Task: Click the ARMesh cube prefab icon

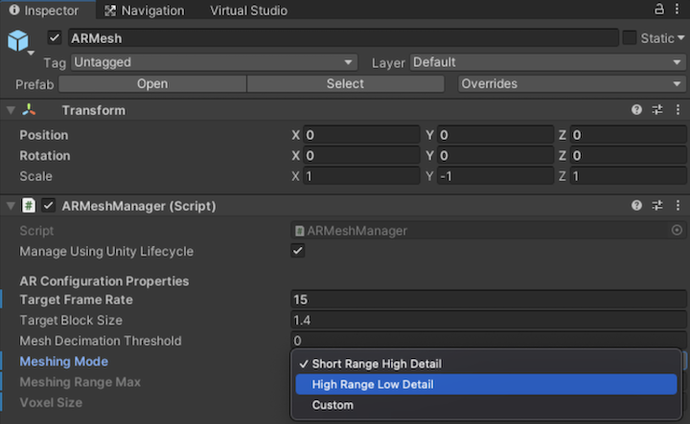Action: click(x=18, y=40)
